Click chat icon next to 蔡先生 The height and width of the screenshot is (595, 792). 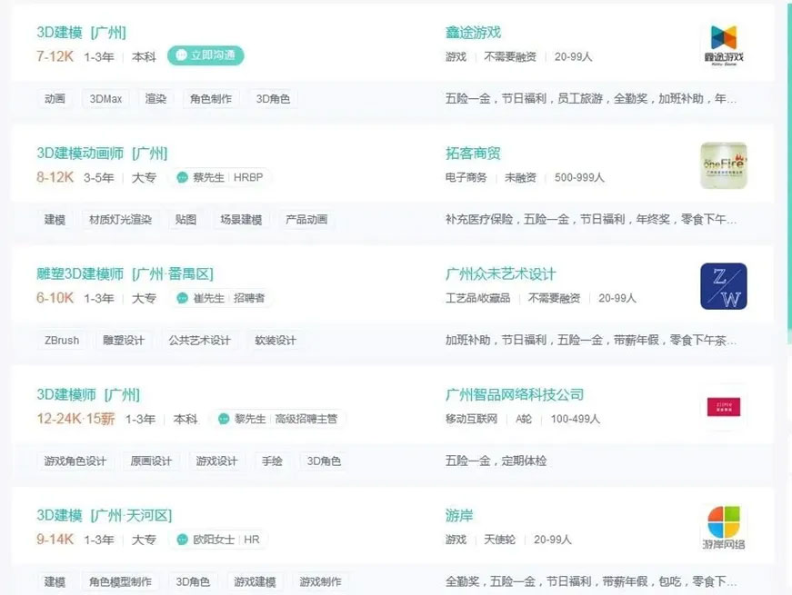[182, 177]
